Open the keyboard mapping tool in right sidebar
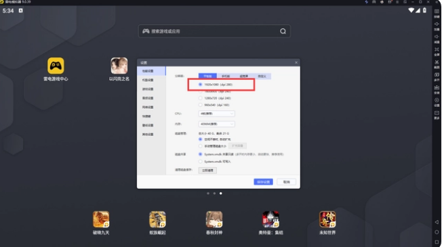442x247 pixels. tap(437, 13)
